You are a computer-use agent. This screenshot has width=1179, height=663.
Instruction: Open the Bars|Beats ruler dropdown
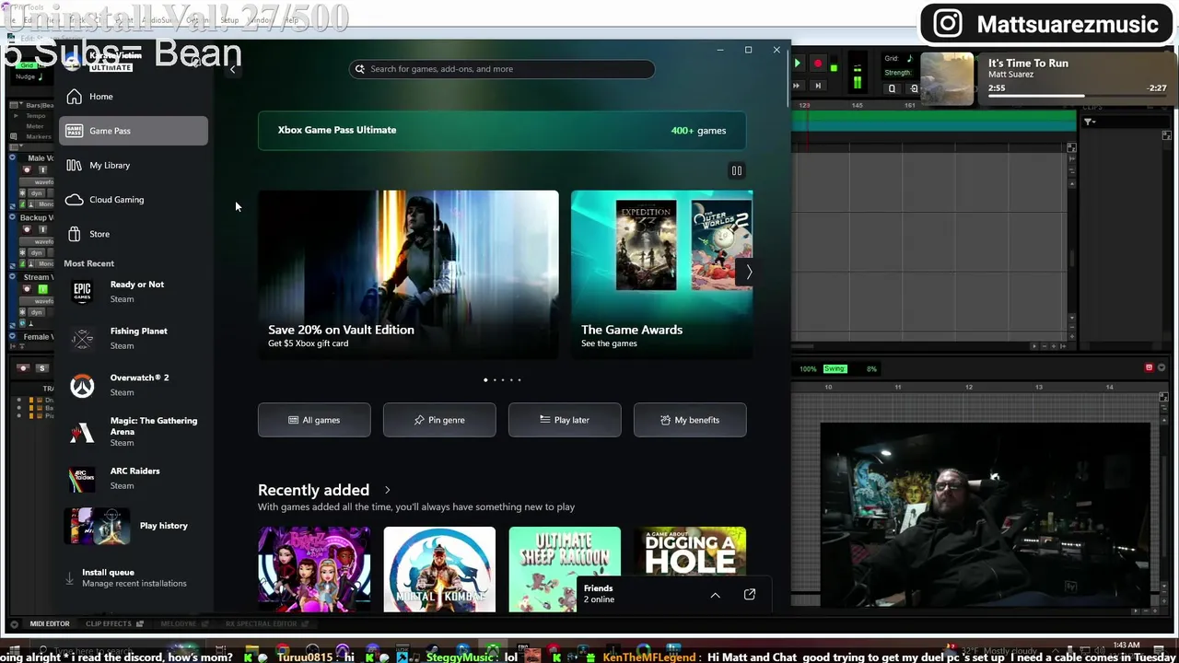(x=19, y=106)
